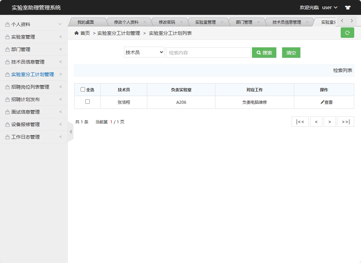The height and width of the screenshot is (263, 361).
Task: Click the right tab-scroll arrow
Action: [x=352, y=21]
